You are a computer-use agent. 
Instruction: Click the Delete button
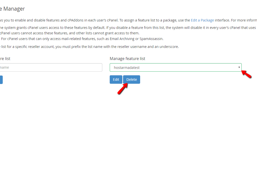pos(132,79)
